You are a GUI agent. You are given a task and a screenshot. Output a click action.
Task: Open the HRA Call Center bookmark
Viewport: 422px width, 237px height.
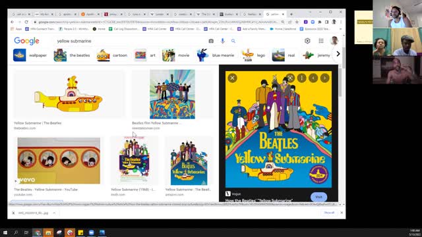(154, 29)
